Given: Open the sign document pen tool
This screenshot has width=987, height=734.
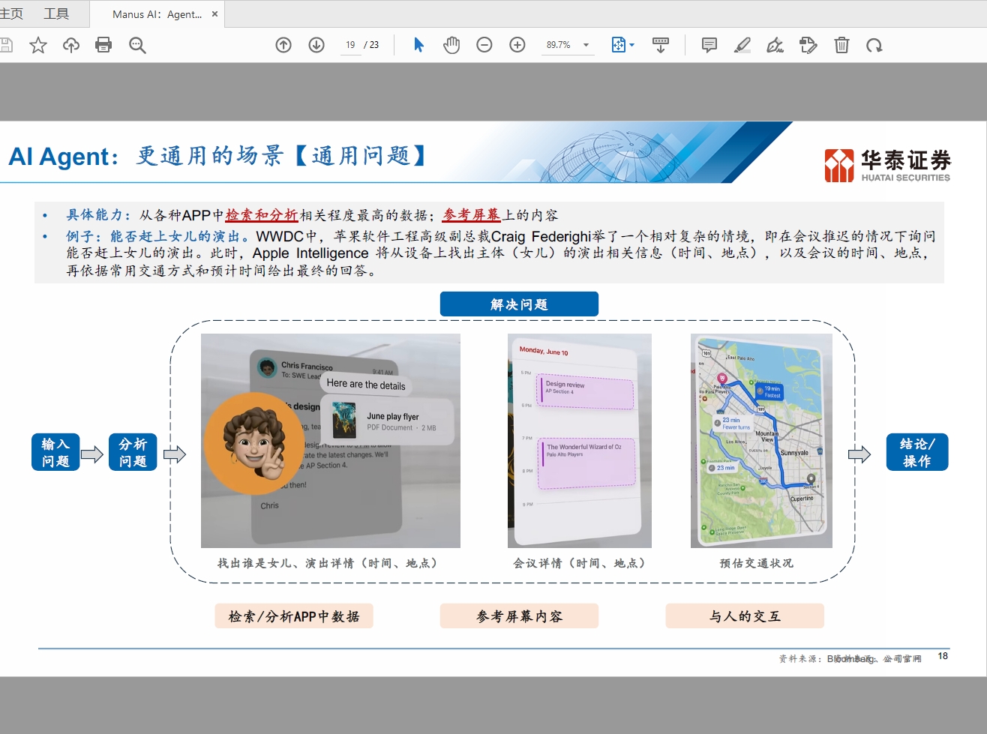Looking at the screenshot, I should click(775, 45).
